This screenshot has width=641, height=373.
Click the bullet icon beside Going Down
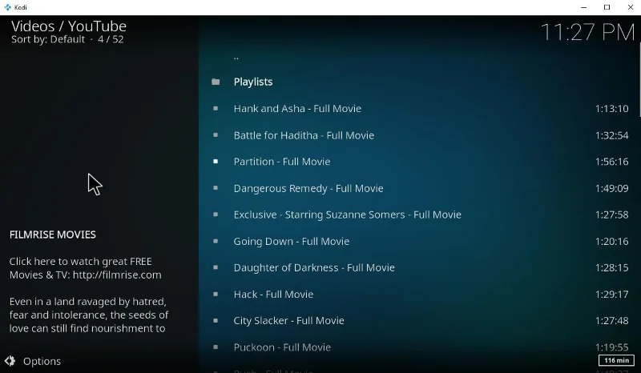click(216, 241)
